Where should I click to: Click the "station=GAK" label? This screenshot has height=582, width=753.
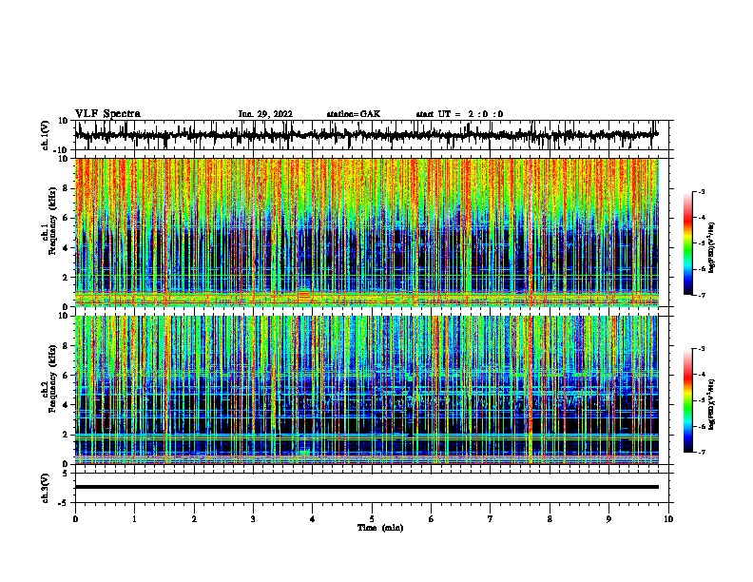(354, 114)
